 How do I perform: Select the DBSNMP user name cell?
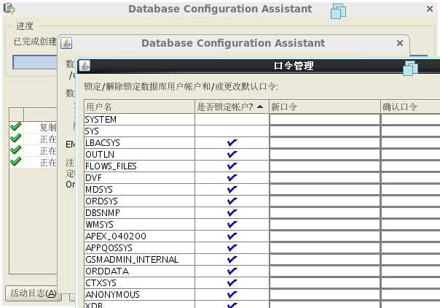[x=139, y=212]
